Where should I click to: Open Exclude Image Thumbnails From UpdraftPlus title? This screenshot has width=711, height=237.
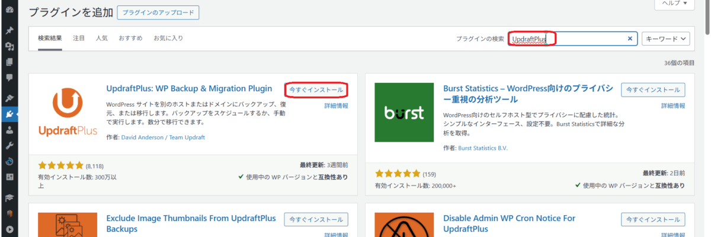click(x=191, y=223)
